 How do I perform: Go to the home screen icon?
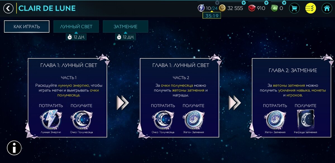(x=327, y=8)
